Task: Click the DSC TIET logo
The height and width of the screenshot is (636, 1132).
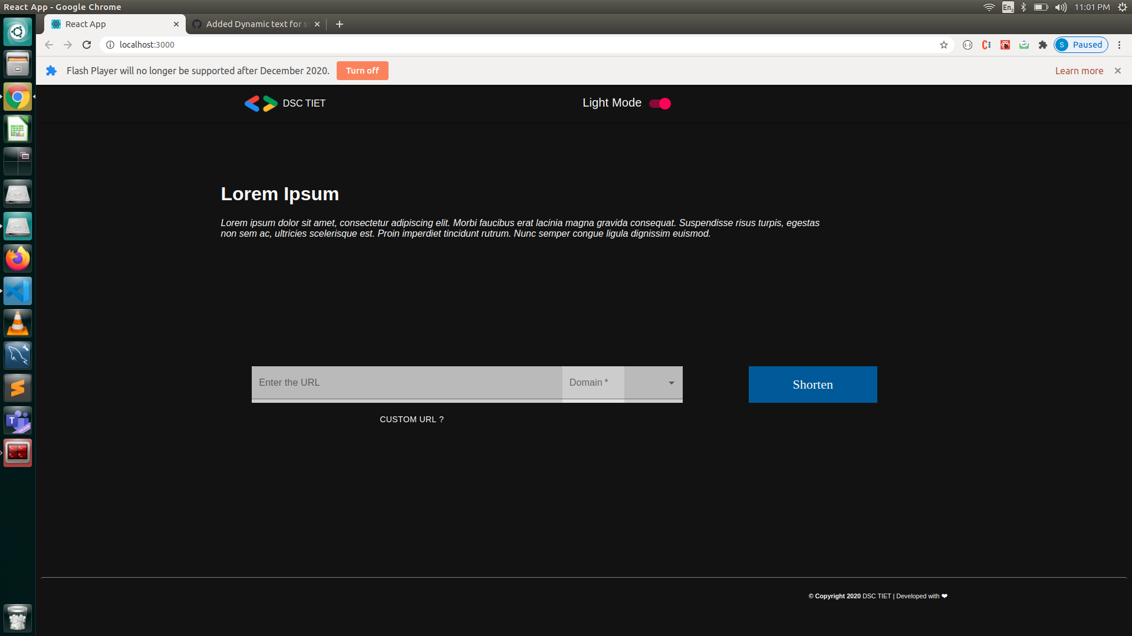Action: pos(260,103)
